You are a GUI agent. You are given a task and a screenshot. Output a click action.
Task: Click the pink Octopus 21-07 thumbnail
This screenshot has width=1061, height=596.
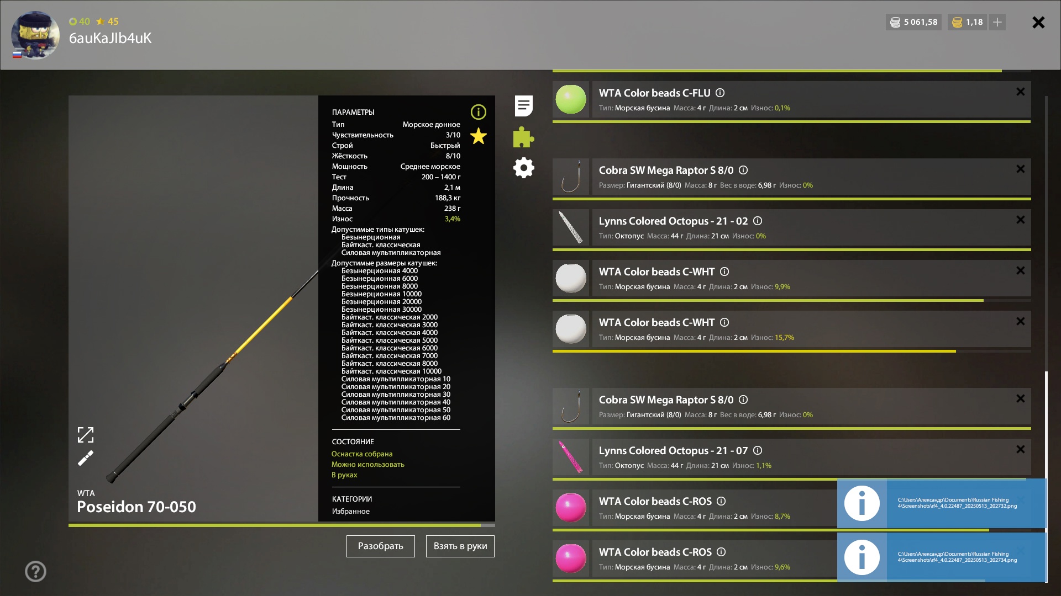click(571, 457)
